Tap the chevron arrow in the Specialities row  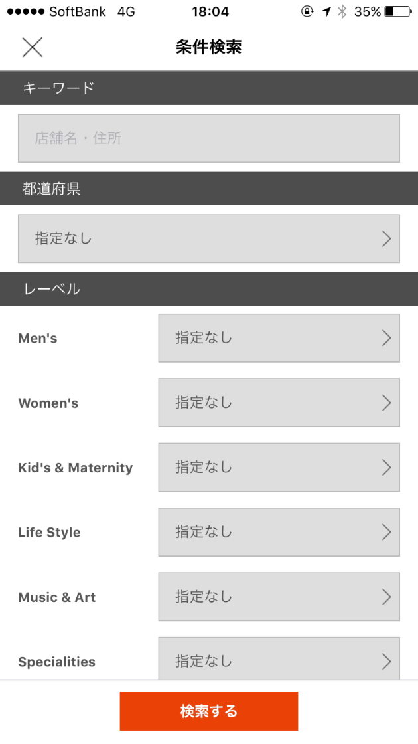387,661
